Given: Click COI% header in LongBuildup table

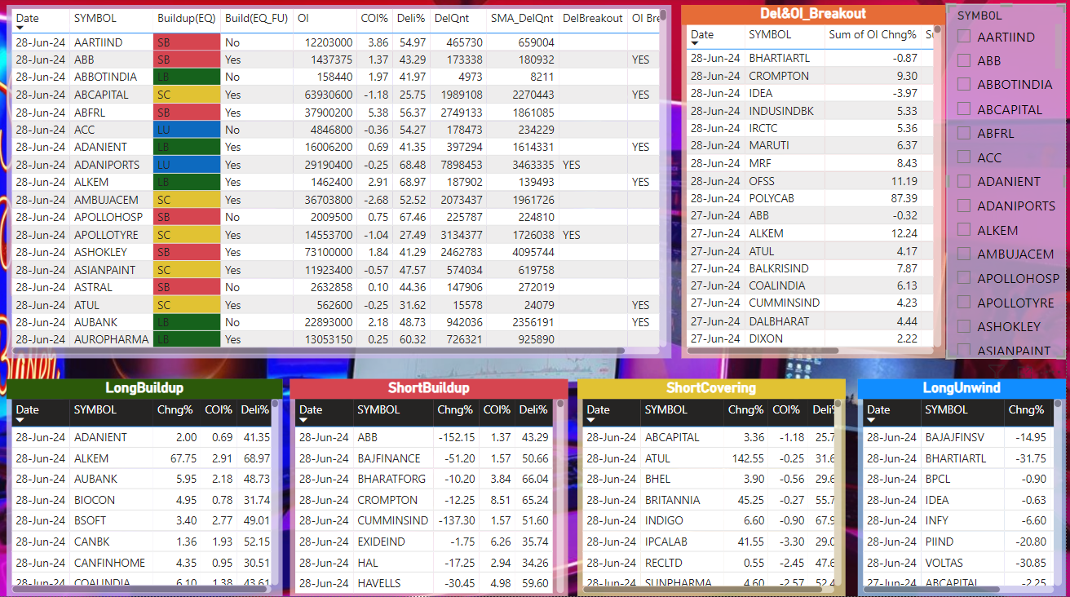Looking at the screenshot, I should point(219,409).
